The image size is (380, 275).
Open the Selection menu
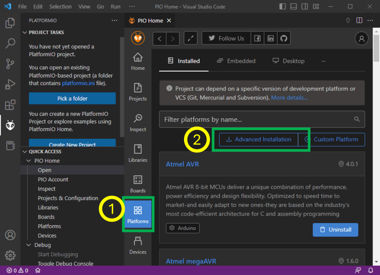tap(60, 7)
